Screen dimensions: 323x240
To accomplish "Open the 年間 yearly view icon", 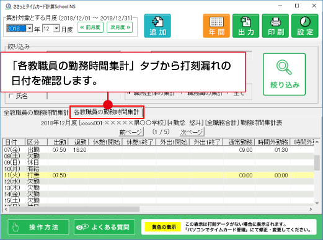I will [216, 26].
